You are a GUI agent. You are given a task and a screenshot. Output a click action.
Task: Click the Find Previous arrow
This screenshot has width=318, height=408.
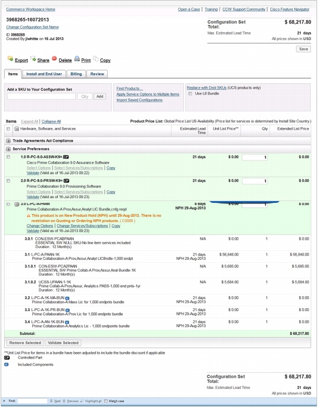pyautogui.click(x=64, y=401)
